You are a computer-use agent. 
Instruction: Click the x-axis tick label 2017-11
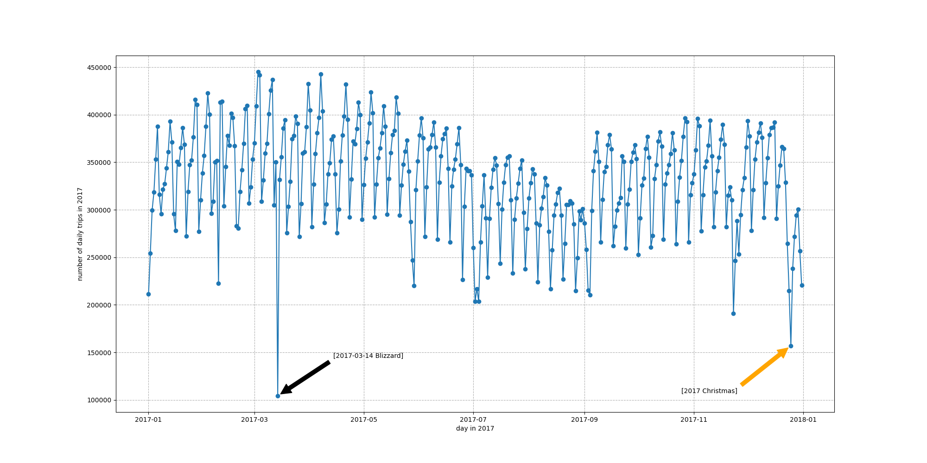[694, 420]
